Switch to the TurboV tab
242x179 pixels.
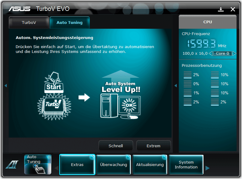pyautogui.click(x=29, y=23)
